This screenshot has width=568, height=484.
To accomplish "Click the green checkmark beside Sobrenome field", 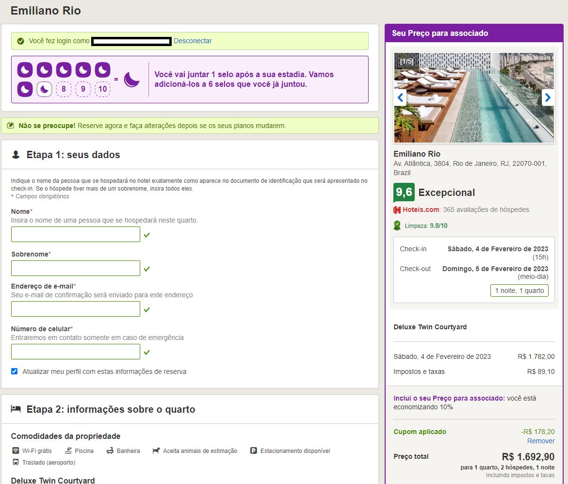I will (146, 269).
